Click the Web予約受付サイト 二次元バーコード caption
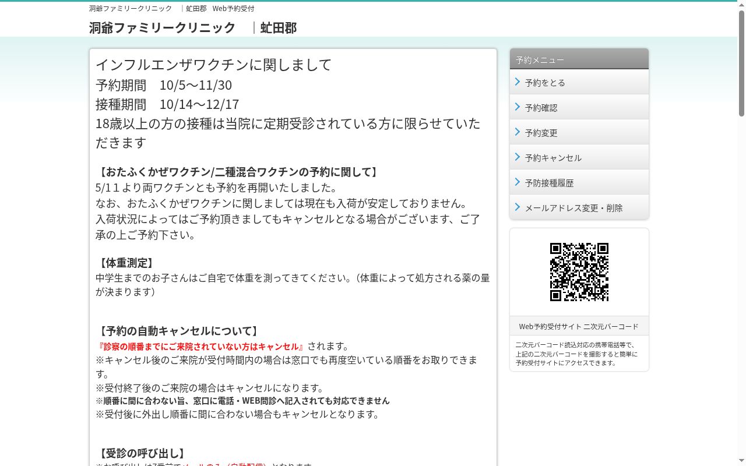The width and height of the screenshot is (746, 466). click(579, 326)
